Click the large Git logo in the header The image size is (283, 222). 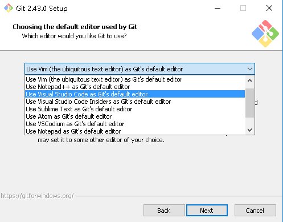tap(265, 34)
